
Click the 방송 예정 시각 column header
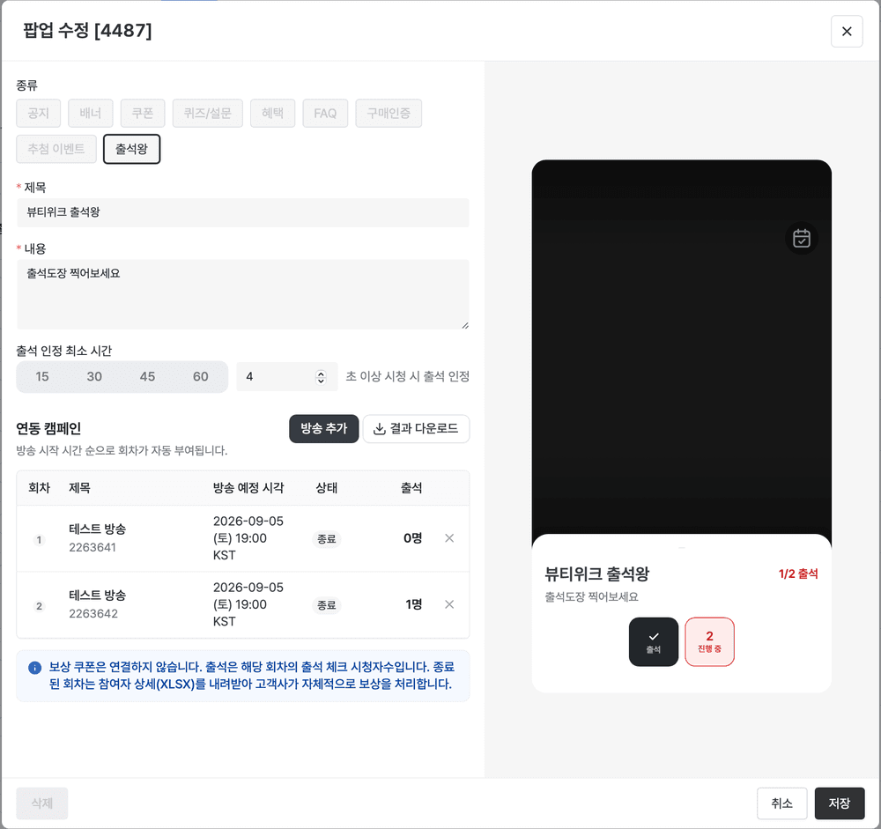(248, 488)
